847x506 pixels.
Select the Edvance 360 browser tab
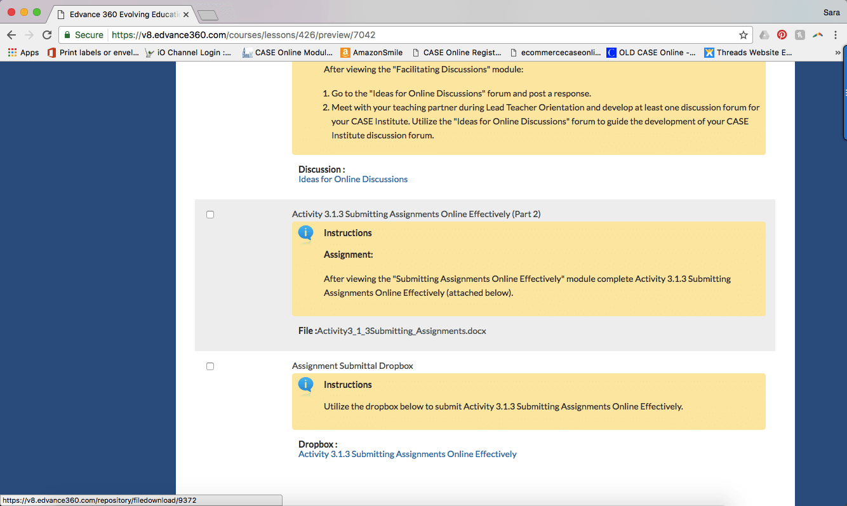(x=121, y=14)
